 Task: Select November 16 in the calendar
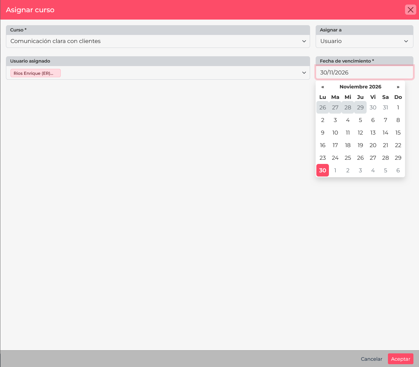(323, 145)
